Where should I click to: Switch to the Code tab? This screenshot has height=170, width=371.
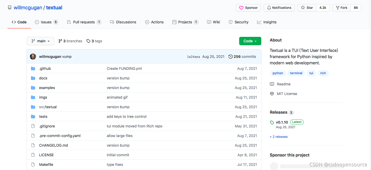19,22
